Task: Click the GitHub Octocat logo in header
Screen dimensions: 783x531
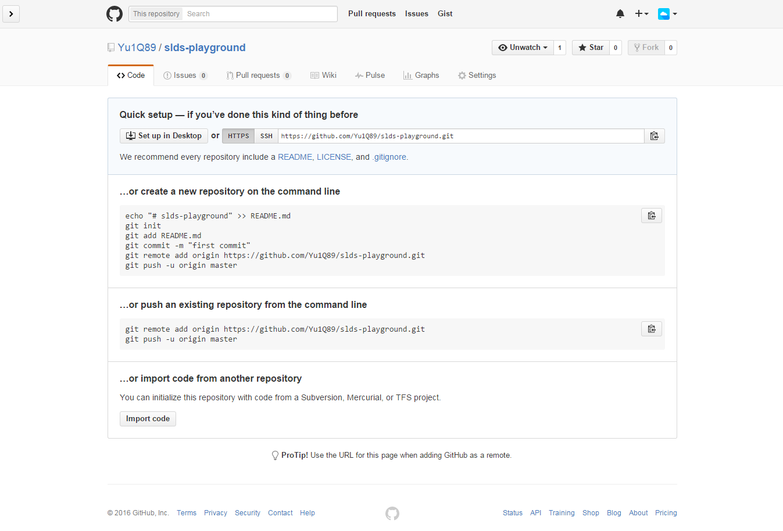Action: [115, 14]
